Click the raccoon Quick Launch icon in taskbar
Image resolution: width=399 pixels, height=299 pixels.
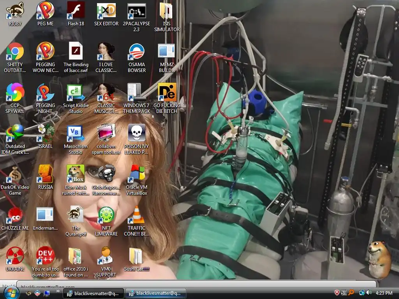[x=28, y=294]
